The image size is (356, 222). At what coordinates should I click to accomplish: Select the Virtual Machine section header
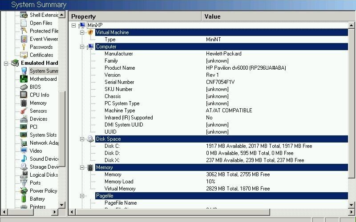click(221, 32)
